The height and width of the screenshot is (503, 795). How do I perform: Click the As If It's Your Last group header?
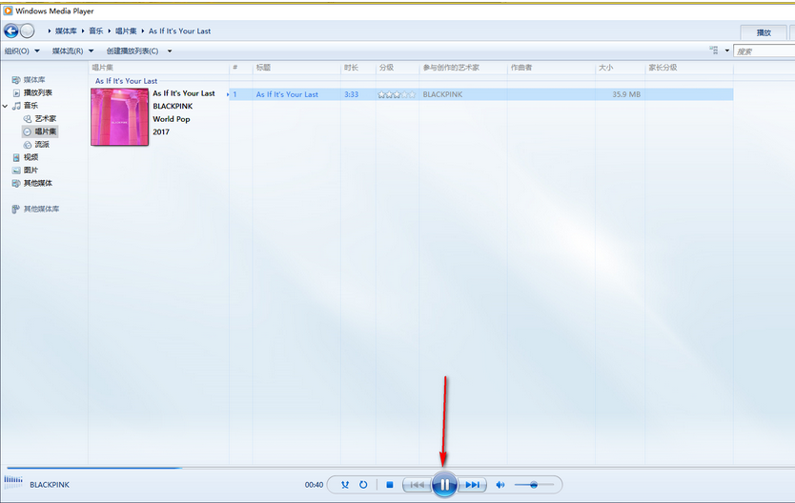126,81
